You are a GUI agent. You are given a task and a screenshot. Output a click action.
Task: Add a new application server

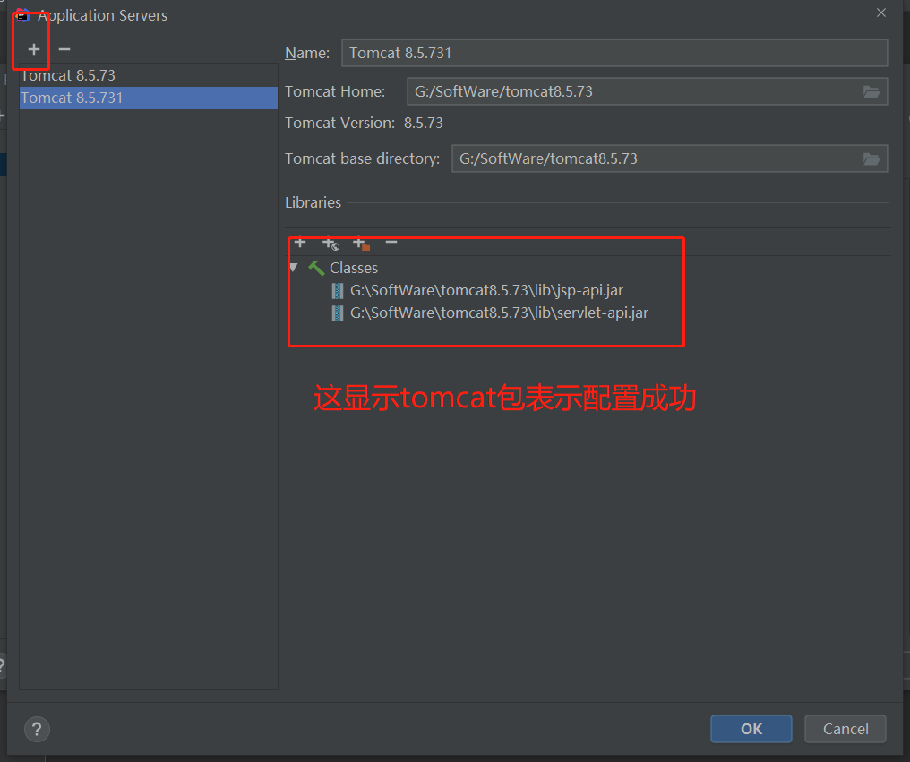click(34, 49)
